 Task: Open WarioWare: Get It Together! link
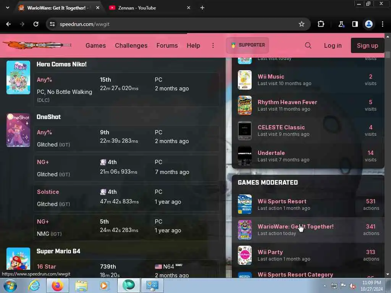click(296, 227)
